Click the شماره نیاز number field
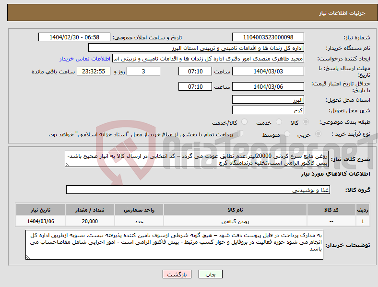Image resolution: width=378 pixels, height=287 pixels. pyautogui.click(x=268, y=37)
